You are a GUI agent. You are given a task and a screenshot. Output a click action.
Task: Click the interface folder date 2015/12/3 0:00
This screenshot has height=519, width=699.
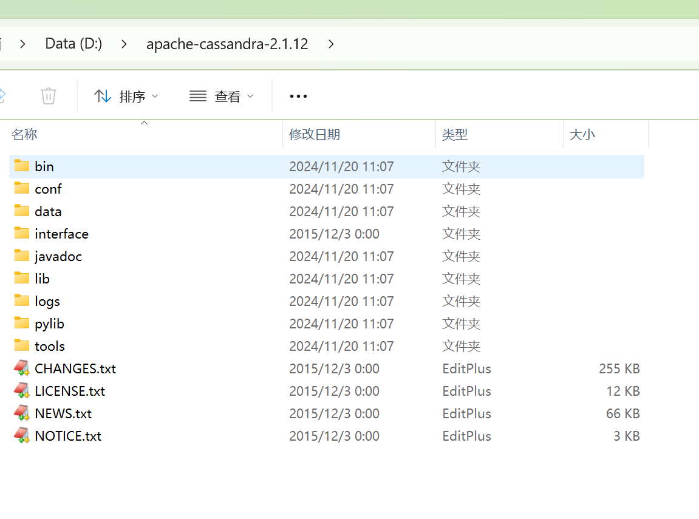335,234
